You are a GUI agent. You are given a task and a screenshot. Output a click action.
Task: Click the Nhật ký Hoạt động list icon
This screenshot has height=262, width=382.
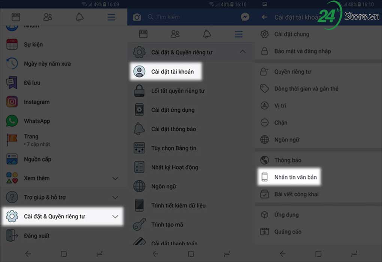coord(139,167)
